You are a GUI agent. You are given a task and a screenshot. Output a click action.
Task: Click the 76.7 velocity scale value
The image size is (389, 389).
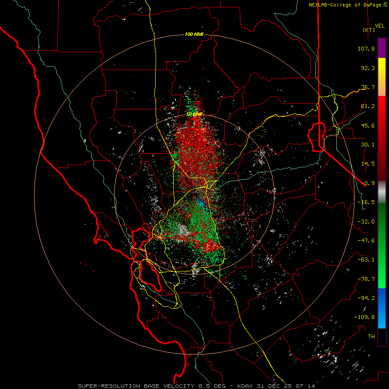tap(368, 87)
